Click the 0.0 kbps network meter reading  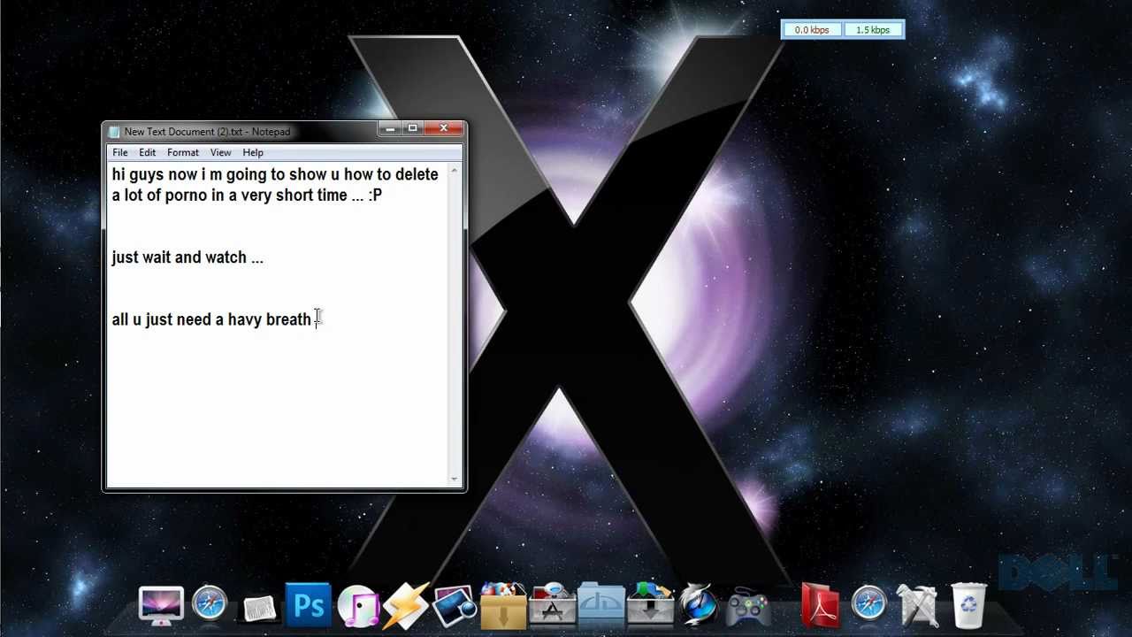click(x=812, y=30)
